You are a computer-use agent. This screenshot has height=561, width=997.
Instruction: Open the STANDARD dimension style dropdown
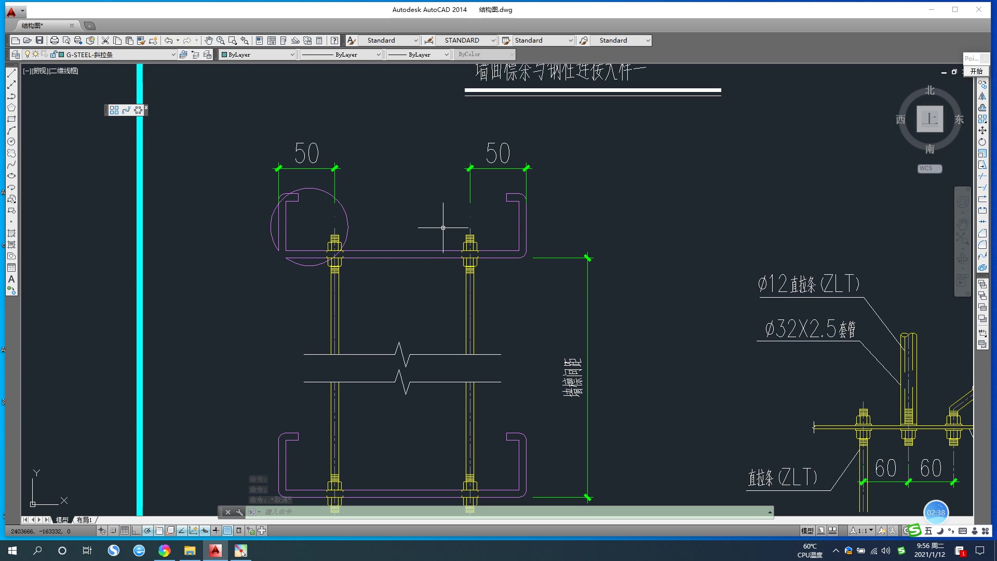tap(493, 41)
